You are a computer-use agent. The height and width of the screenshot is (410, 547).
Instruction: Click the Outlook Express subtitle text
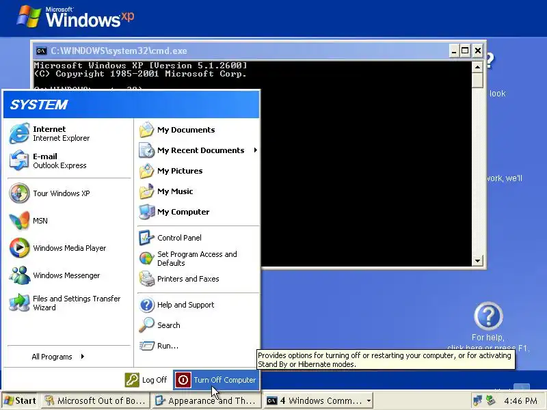(x=59, y=165)
